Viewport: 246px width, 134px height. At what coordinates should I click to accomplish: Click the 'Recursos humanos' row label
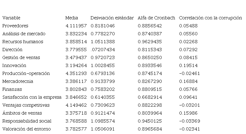pyautogui.click(x=23, y=42)
